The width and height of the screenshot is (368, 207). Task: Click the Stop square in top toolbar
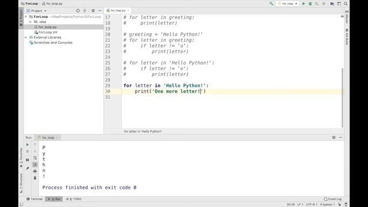[324, 3]
